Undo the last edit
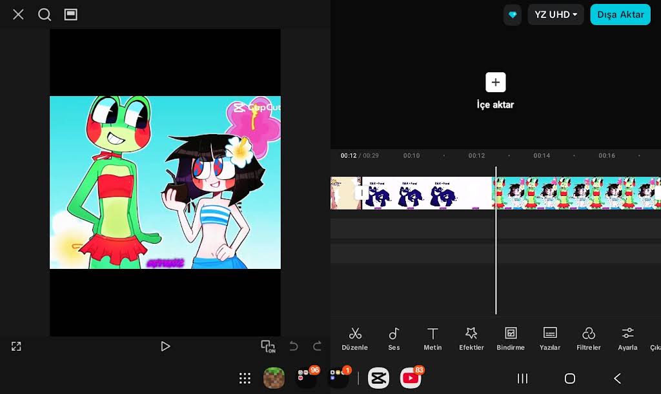 [x=294, y=346]
